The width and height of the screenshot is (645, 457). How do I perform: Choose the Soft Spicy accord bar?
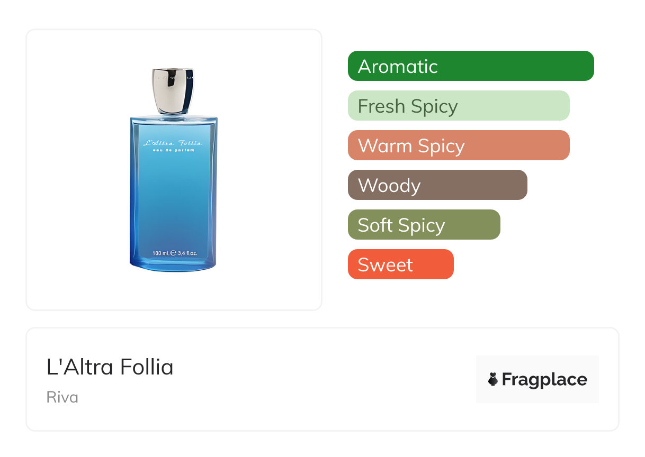(x=424, y=225)
